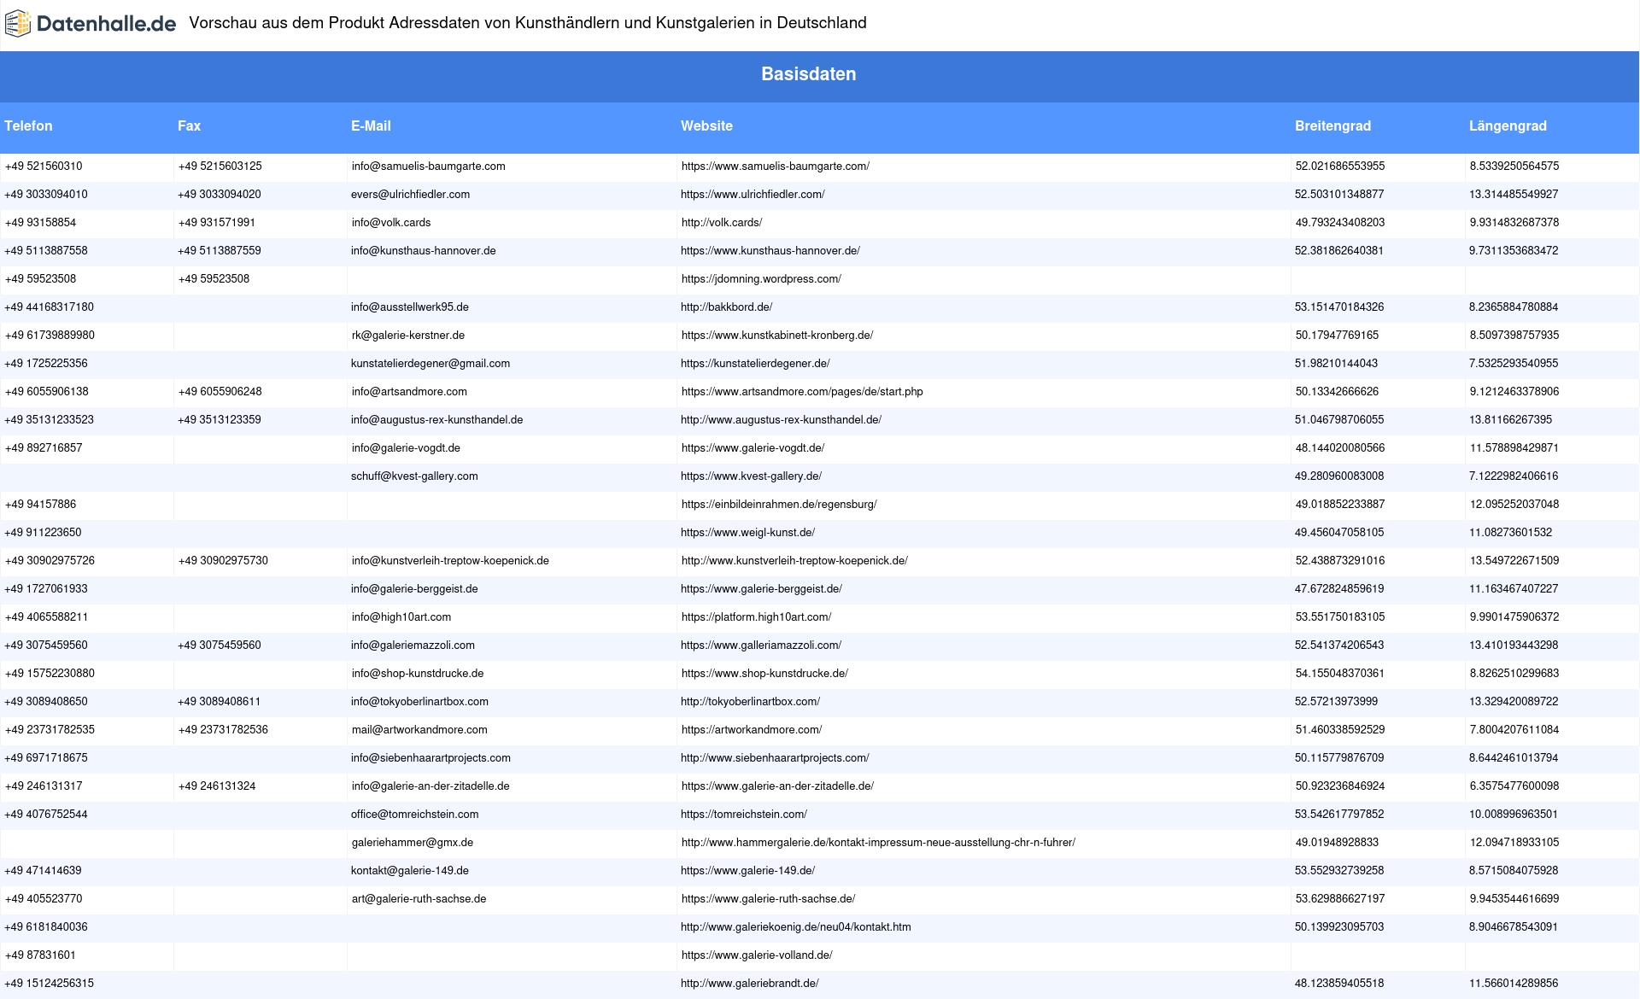Select longitude value 8.5097398757935
1640x999 pixels.
pyautogui.click(x=1514, y=336)
